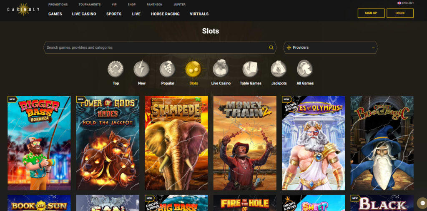427x211 pixels.
Task: Open Book of Magic game
Action: pyautogui.click(x=382, y=143)
